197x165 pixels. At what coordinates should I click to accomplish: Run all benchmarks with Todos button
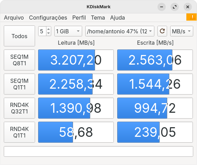[x=19, y=36]
